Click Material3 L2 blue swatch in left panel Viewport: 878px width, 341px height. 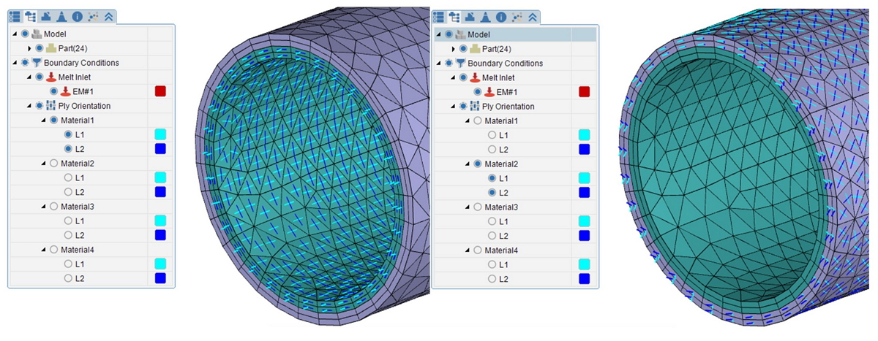pos(160,235)
